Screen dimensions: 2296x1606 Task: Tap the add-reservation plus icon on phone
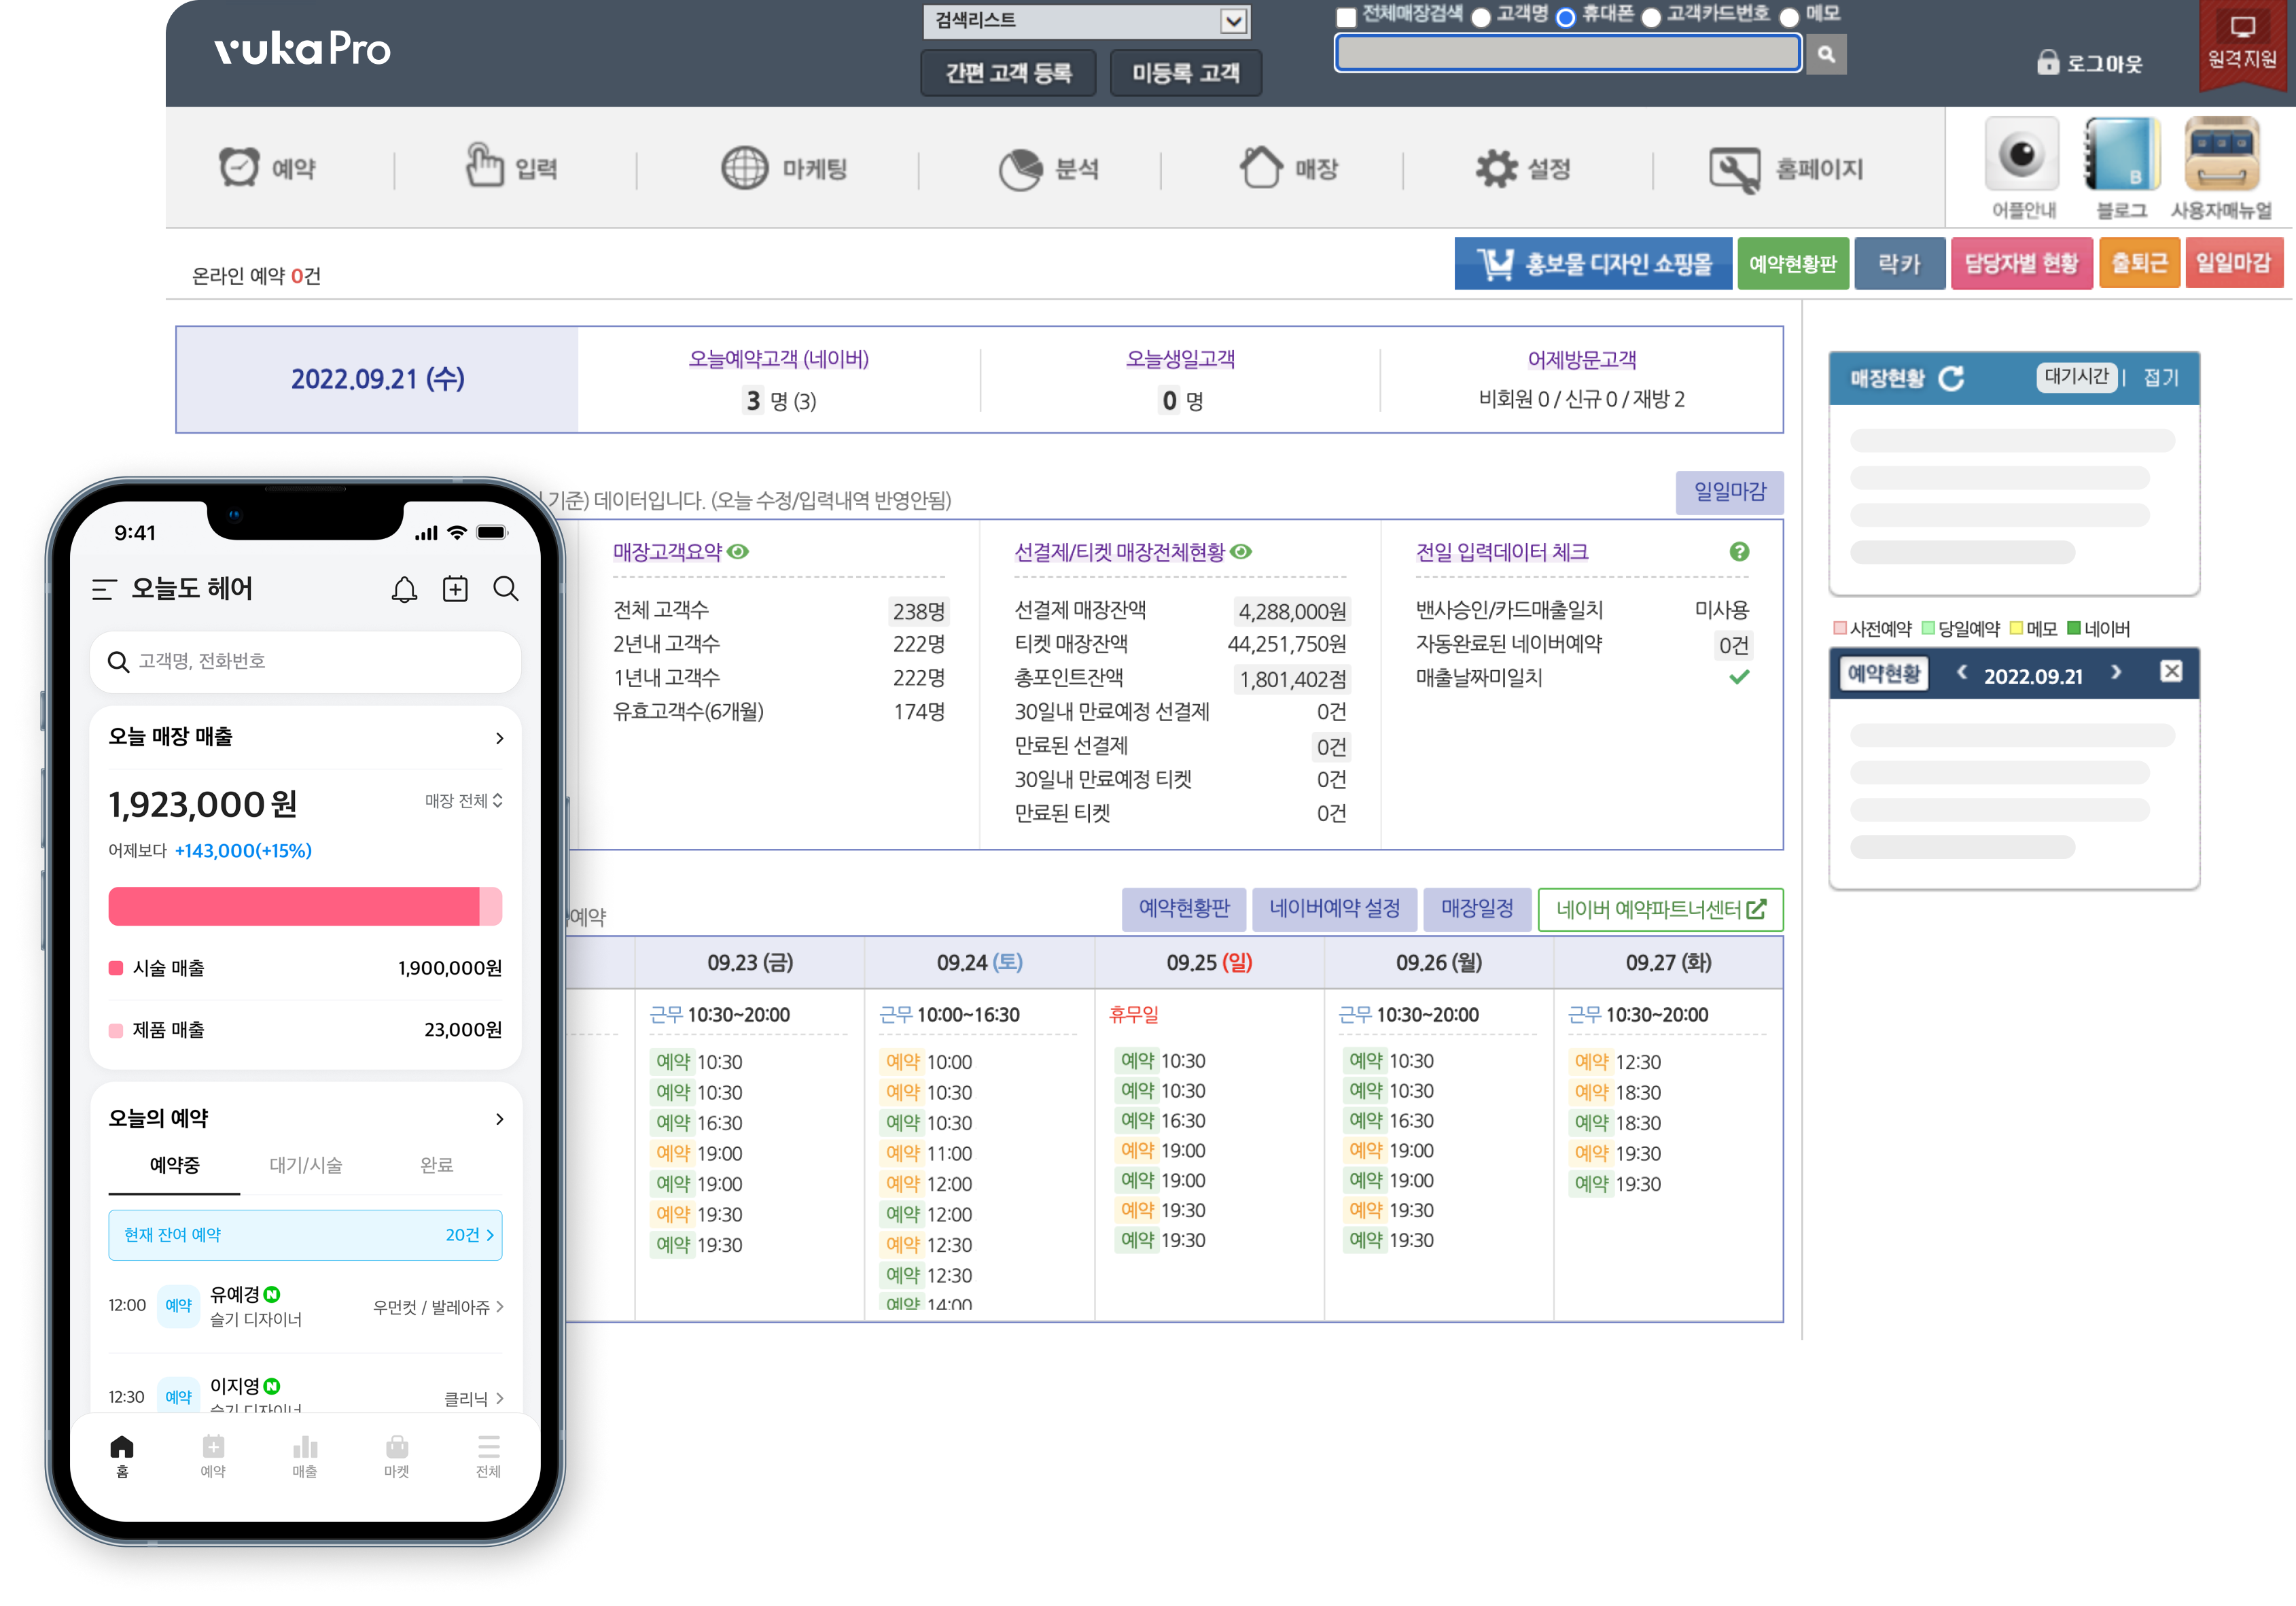point(455,589)
